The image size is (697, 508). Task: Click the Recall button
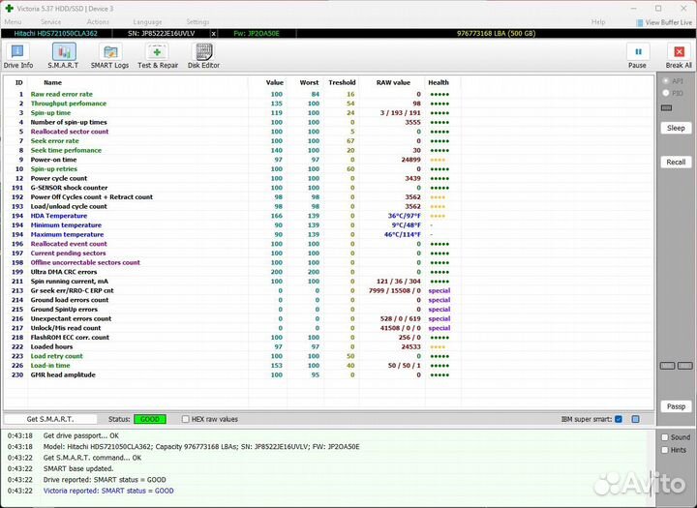click(x=676, y=162)
